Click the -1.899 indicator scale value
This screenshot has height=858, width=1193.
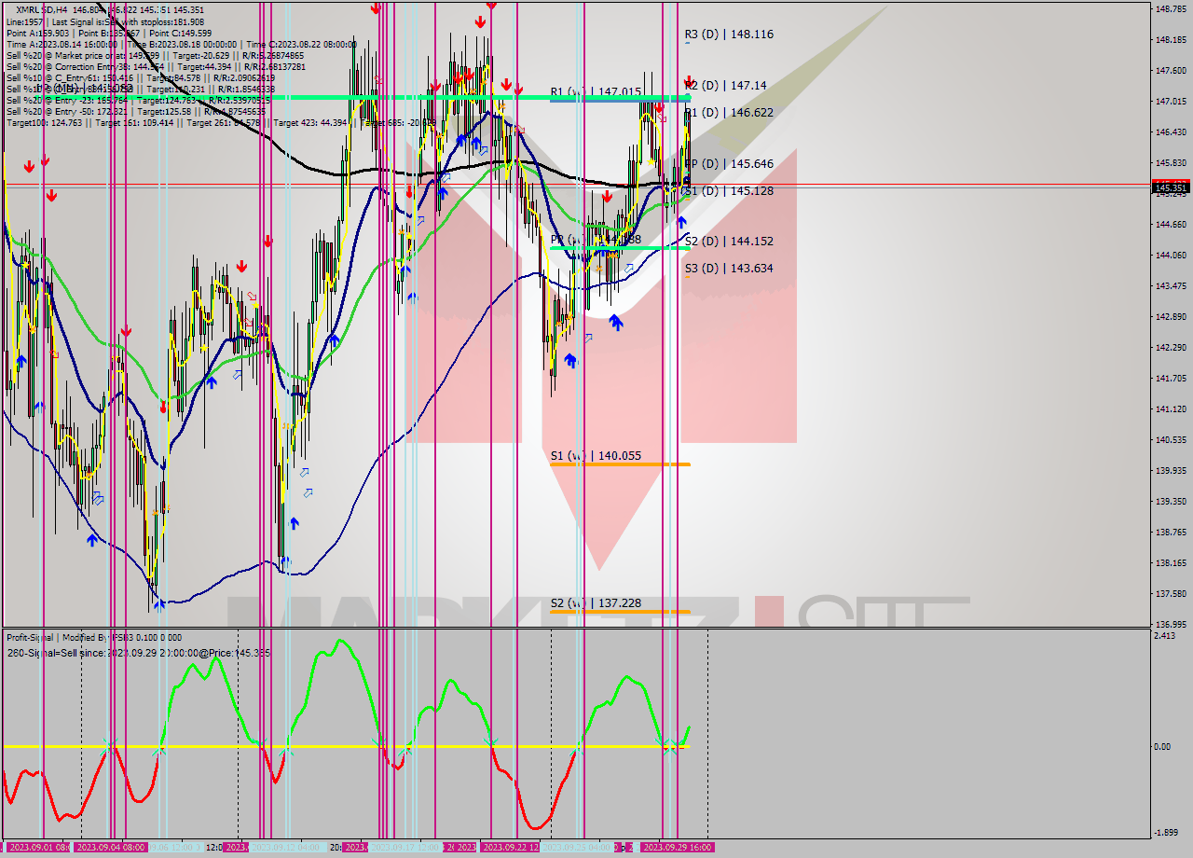tap(1167, 833)
